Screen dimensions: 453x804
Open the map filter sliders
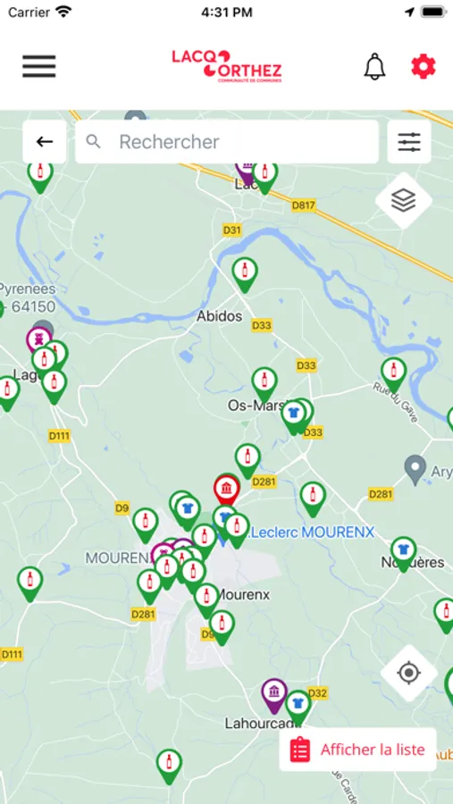tap(409, 141)
